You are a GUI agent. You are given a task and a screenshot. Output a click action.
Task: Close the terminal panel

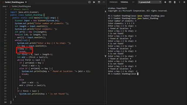184,2
